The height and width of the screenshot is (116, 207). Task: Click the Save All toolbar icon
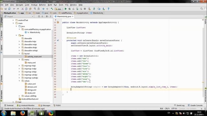click(x=5, y=9)
